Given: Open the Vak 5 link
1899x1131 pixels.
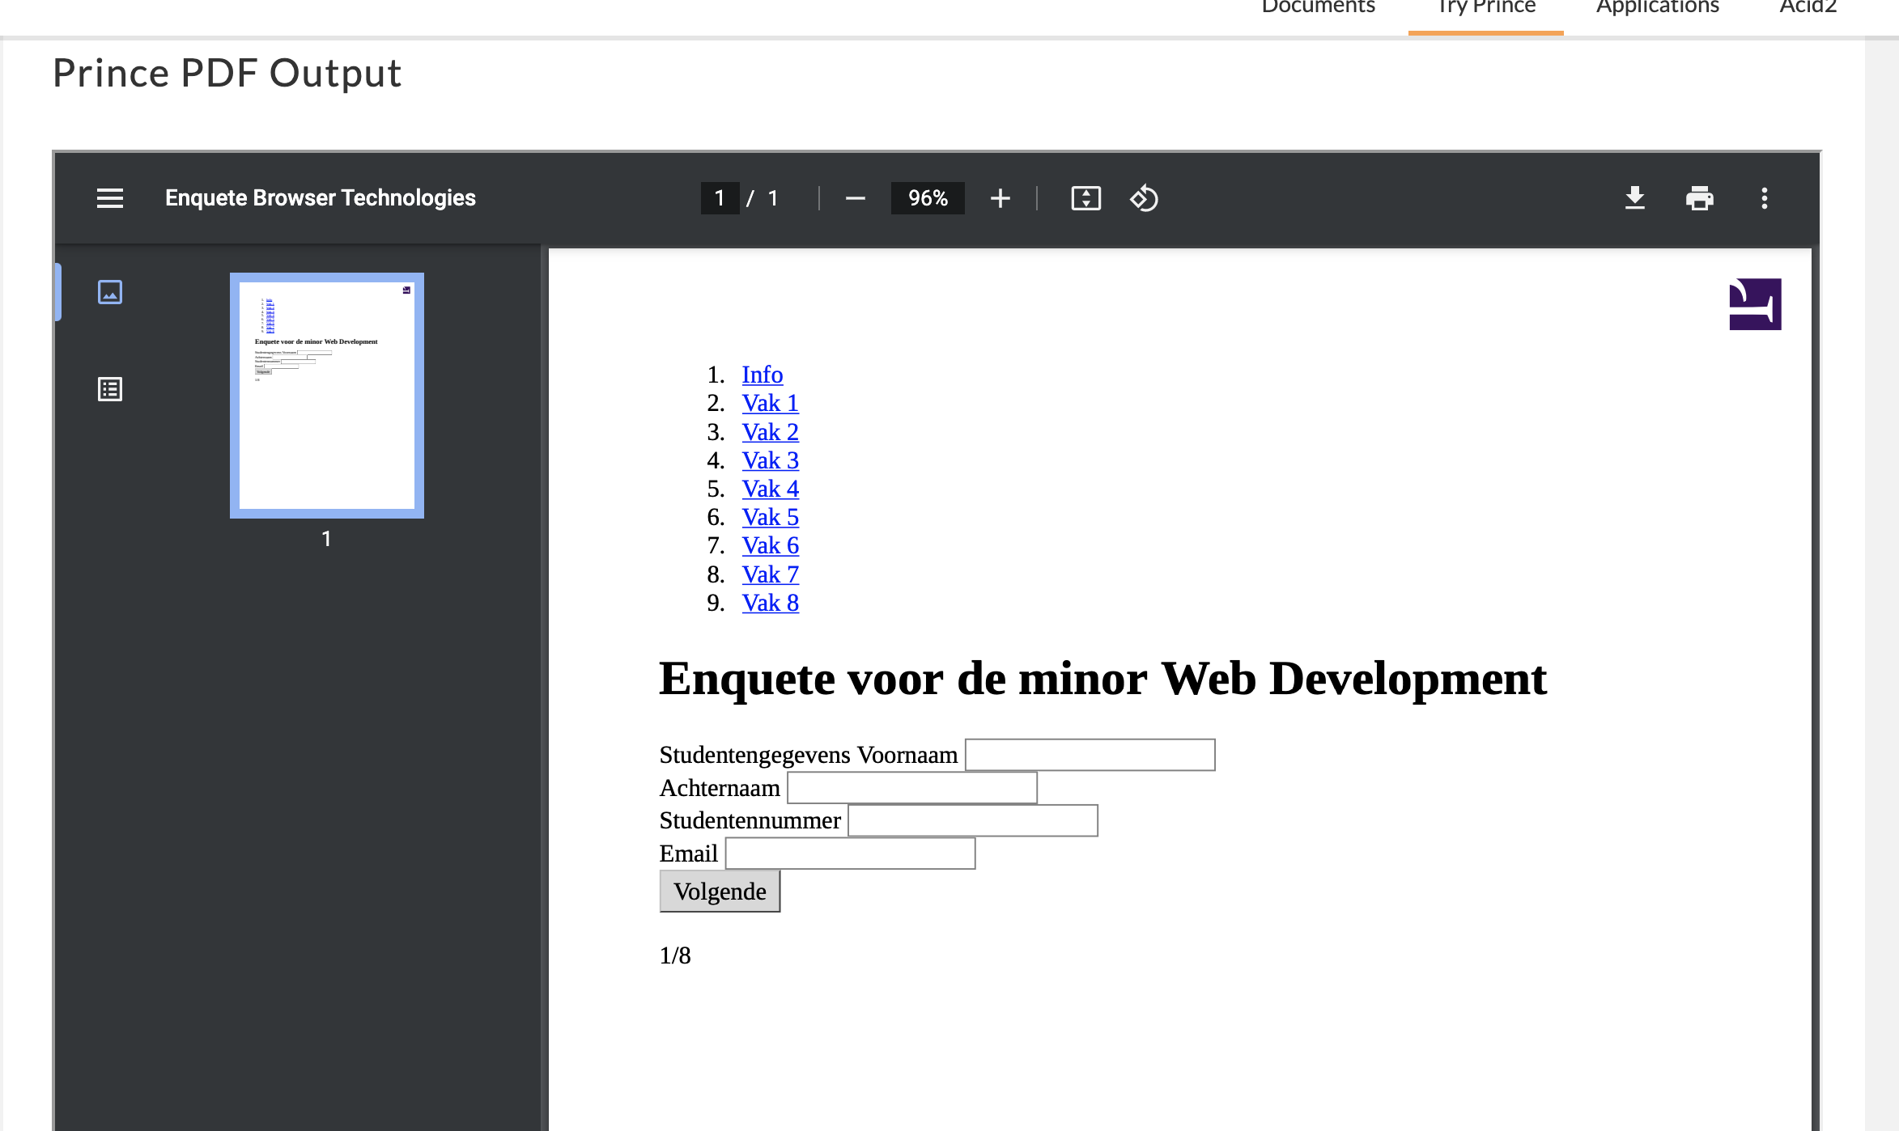Looking at the screenshot, I should (x=770, y=517).
